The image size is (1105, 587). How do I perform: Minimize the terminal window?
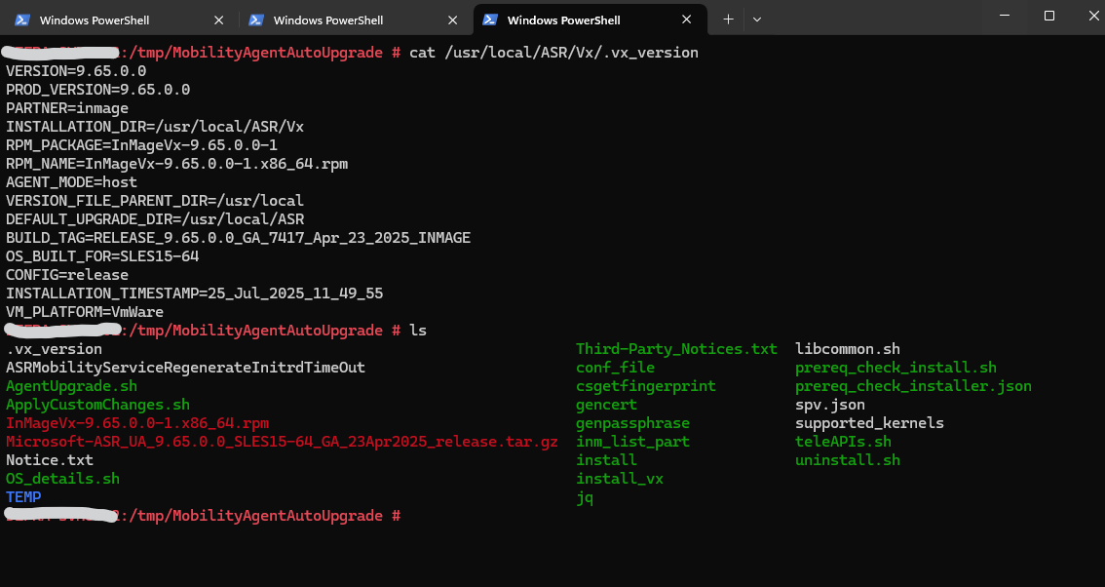[1005, 16]
